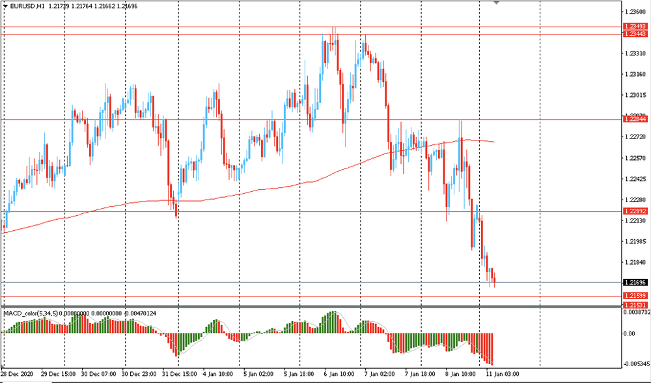This screenshot has width=651, height=383.
Task: Select the 1.23443 red price label
Action: click(x=635, y=34)
